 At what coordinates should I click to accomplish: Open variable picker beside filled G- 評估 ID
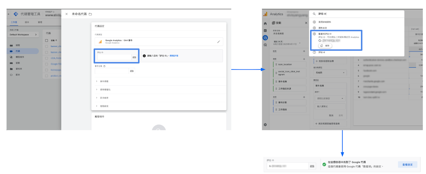(312, 166)
